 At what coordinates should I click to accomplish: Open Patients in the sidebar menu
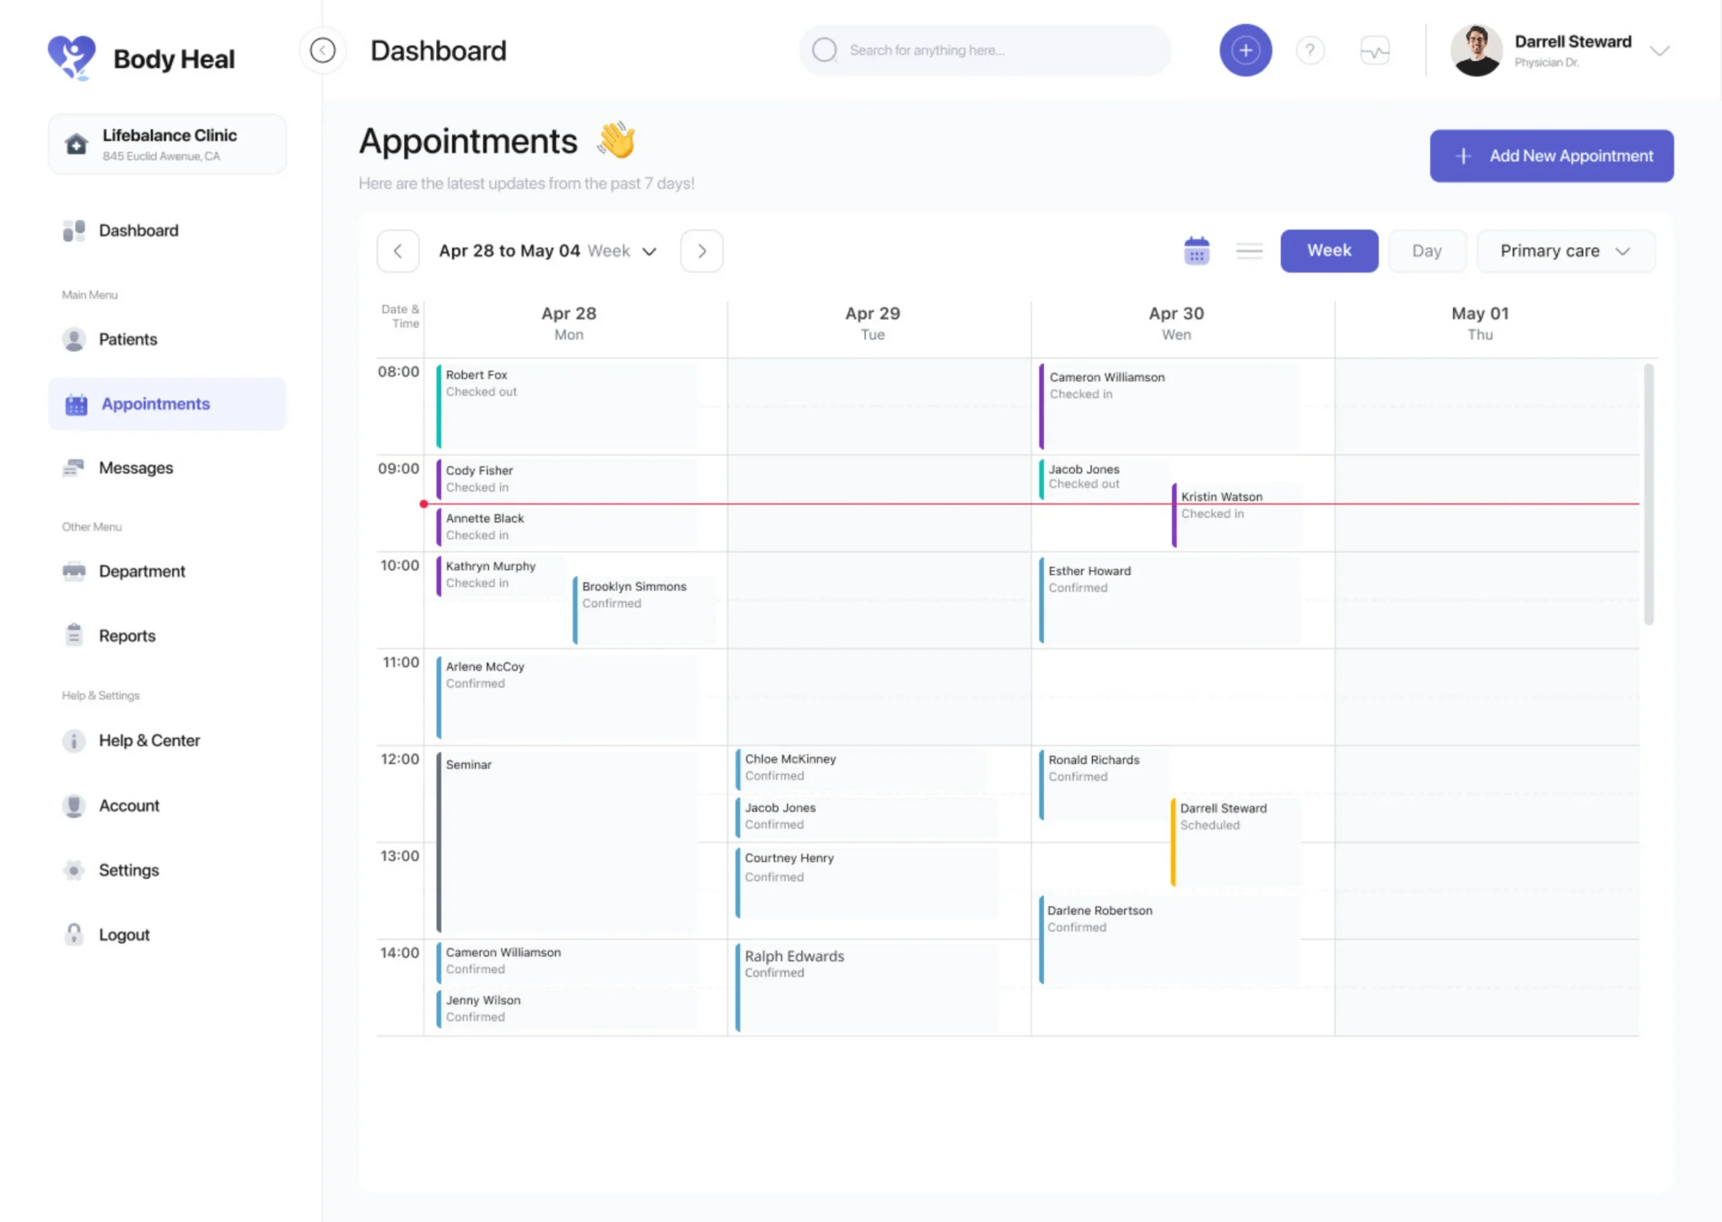click(127, 340)
